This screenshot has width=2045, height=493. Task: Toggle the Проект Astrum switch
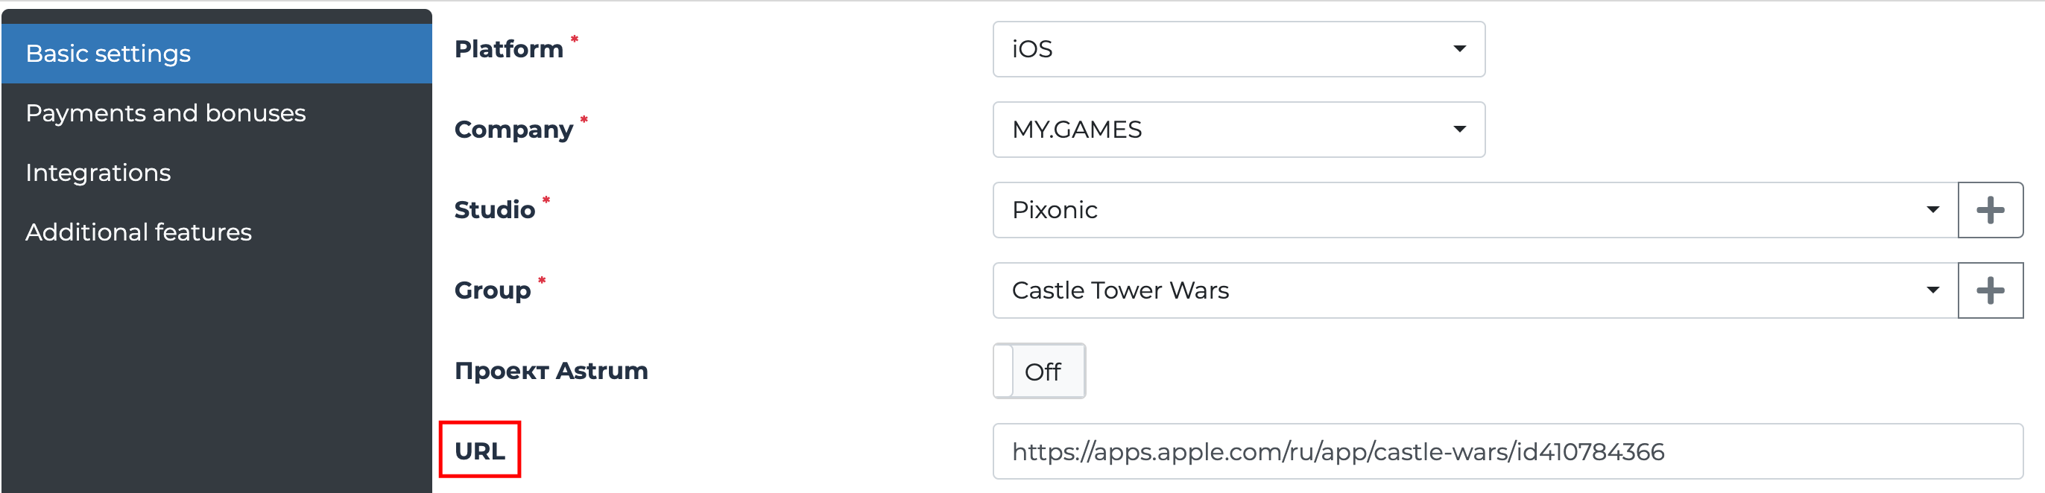pos(1038,371)
